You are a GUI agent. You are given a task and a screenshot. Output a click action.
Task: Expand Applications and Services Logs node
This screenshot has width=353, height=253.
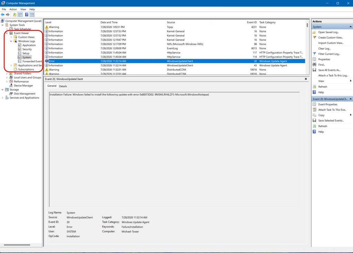[x=11, y=65]
